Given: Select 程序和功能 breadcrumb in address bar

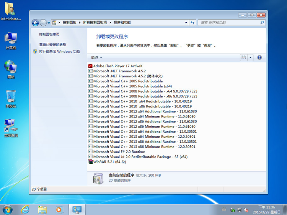Looking at the screenshot, I should 122,22.
